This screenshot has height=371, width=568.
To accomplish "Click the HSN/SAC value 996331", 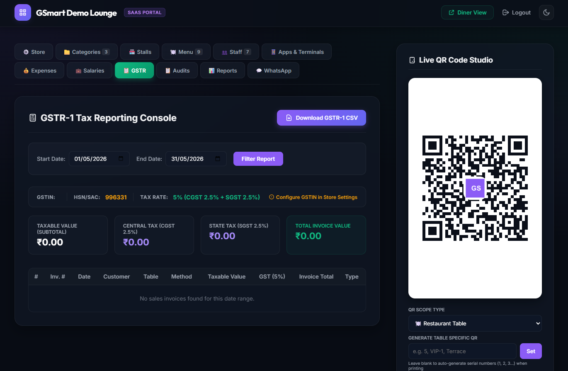I will 116,197.
